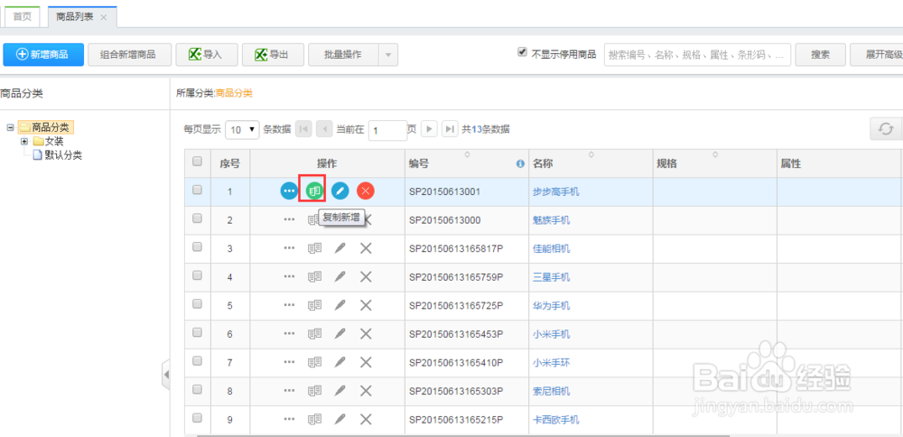The width and height of the screenshot is (903, 437).
Task: Uncheck 不显示停用商品 checkbox
Action: [x=522, y=52]
